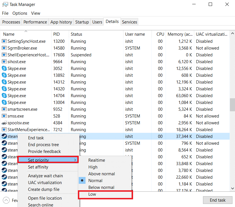Screen dimensions: 235x207
Task: Switch to the Processes tab
Action: click(x=11, y=22)
